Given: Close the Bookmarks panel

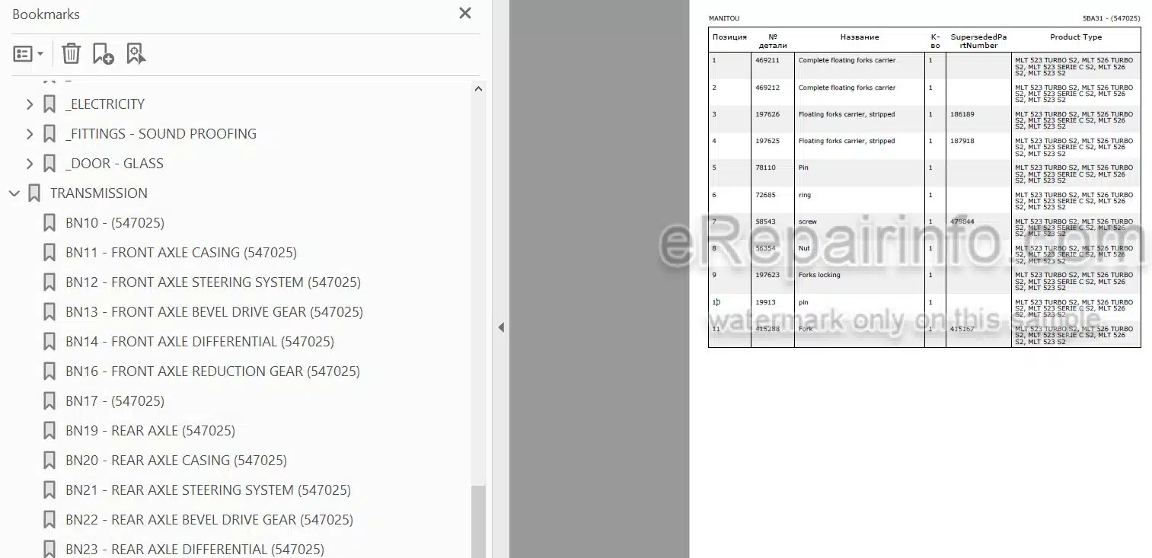Looking at the screenshot, I should 465,13.
